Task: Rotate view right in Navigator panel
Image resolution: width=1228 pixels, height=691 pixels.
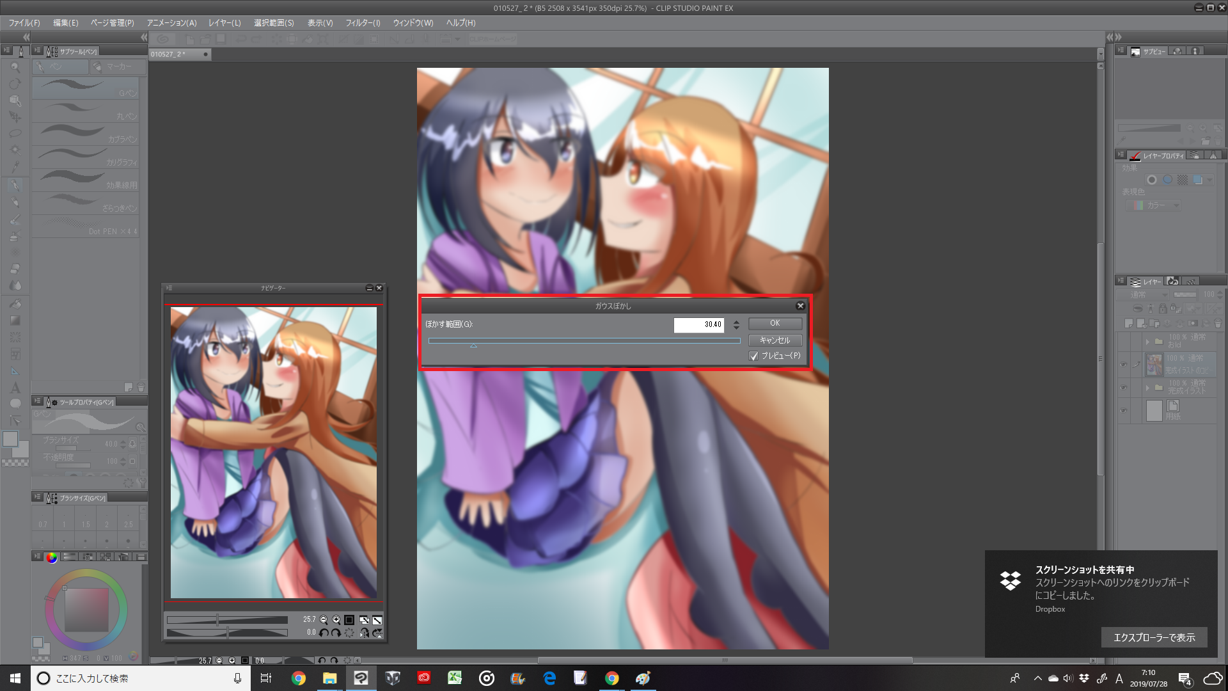Action: [336, 633]
